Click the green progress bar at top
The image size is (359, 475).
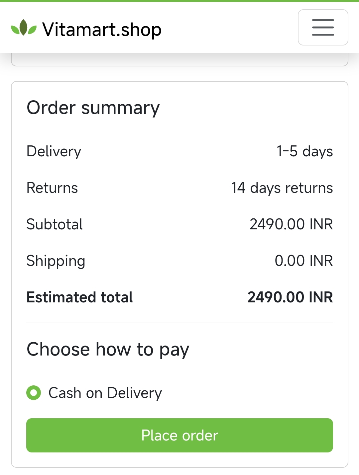(179, 1)
